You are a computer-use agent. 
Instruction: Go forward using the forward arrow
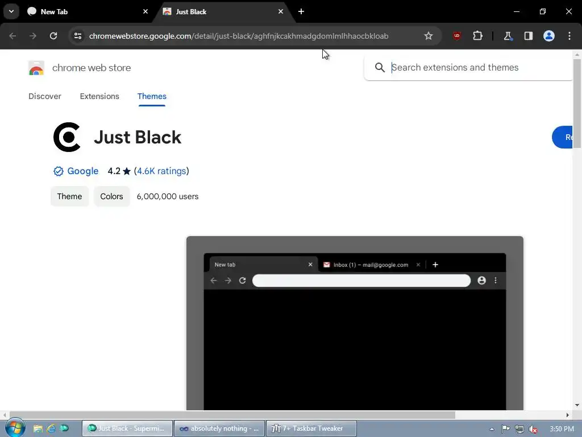coord(33,36)
